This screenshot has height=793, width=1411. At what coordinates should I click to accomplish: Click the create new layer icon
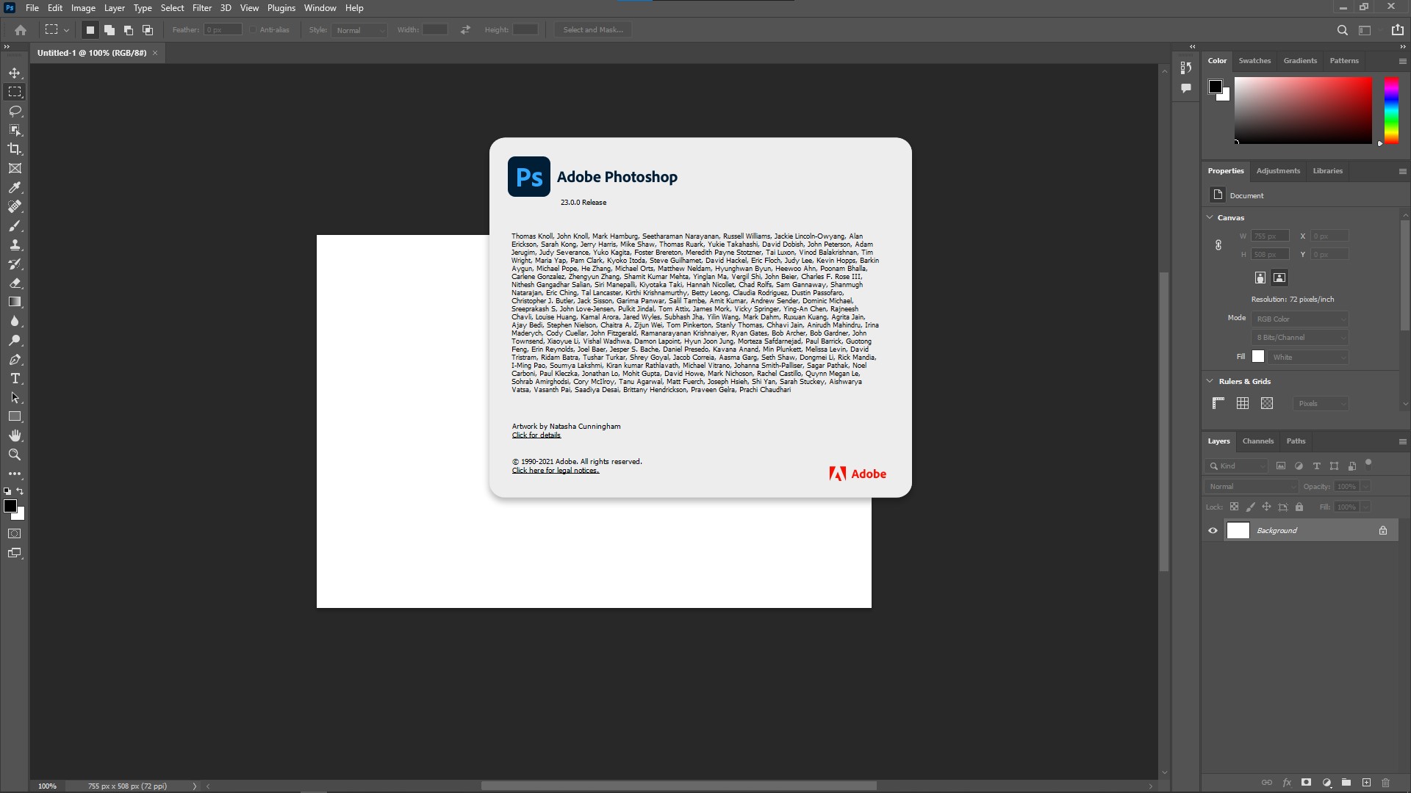click(1366, 783)
